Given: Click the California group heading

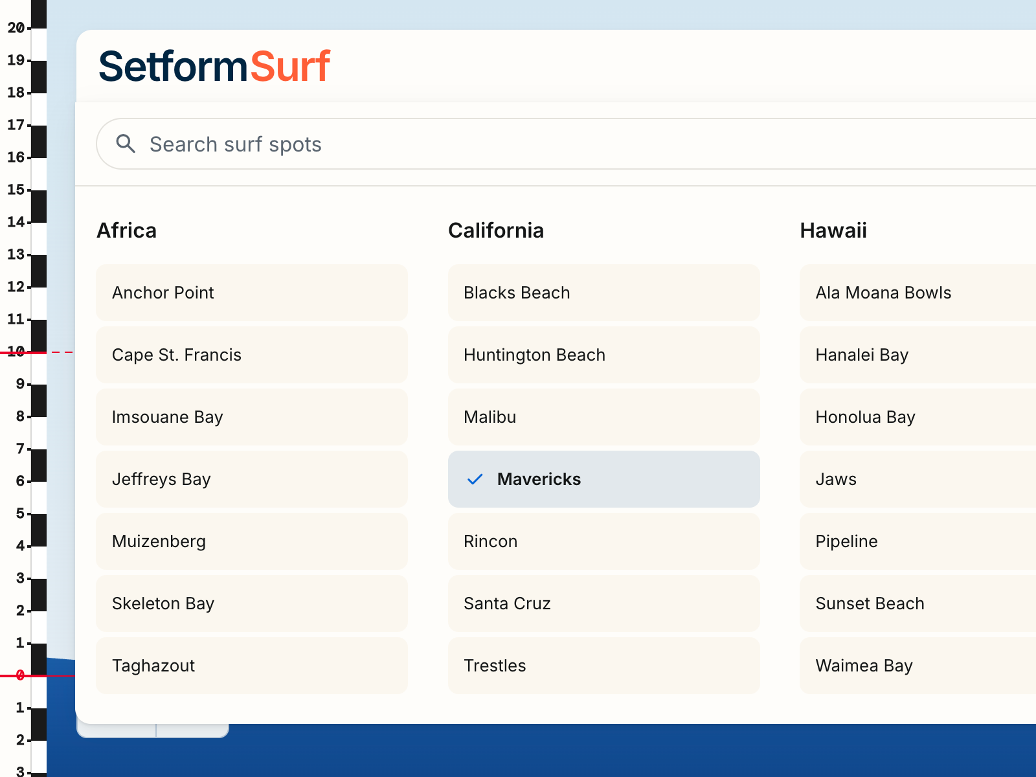Looking at the screenshot, I should (496, 231).
